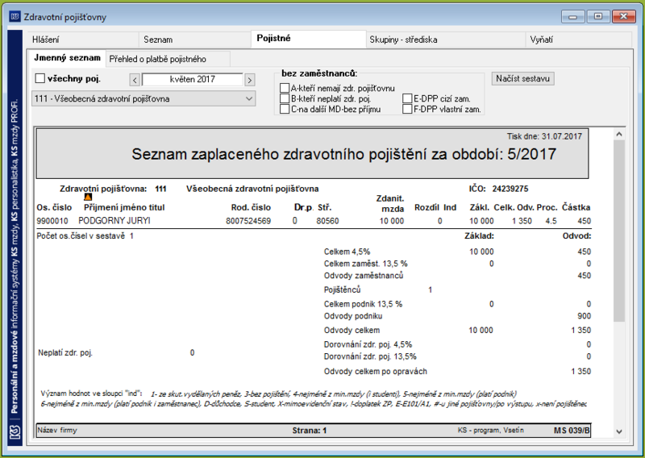Click Os. číslo value 9900010

pos(52,221)
